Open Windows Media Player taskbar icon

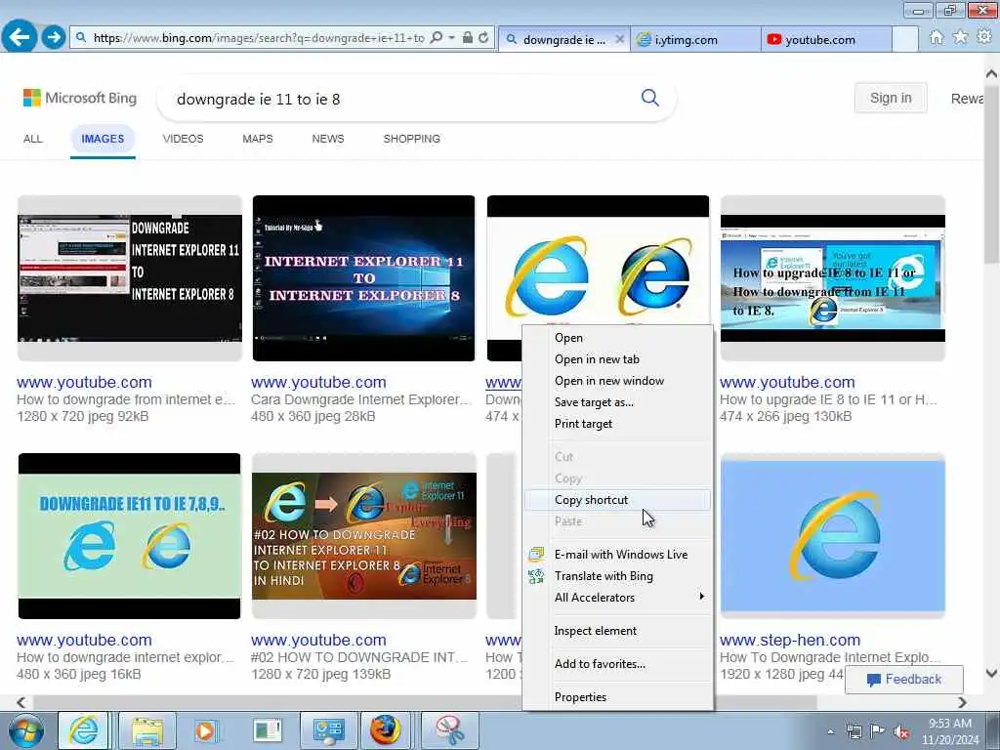click(x=205, y=730)
